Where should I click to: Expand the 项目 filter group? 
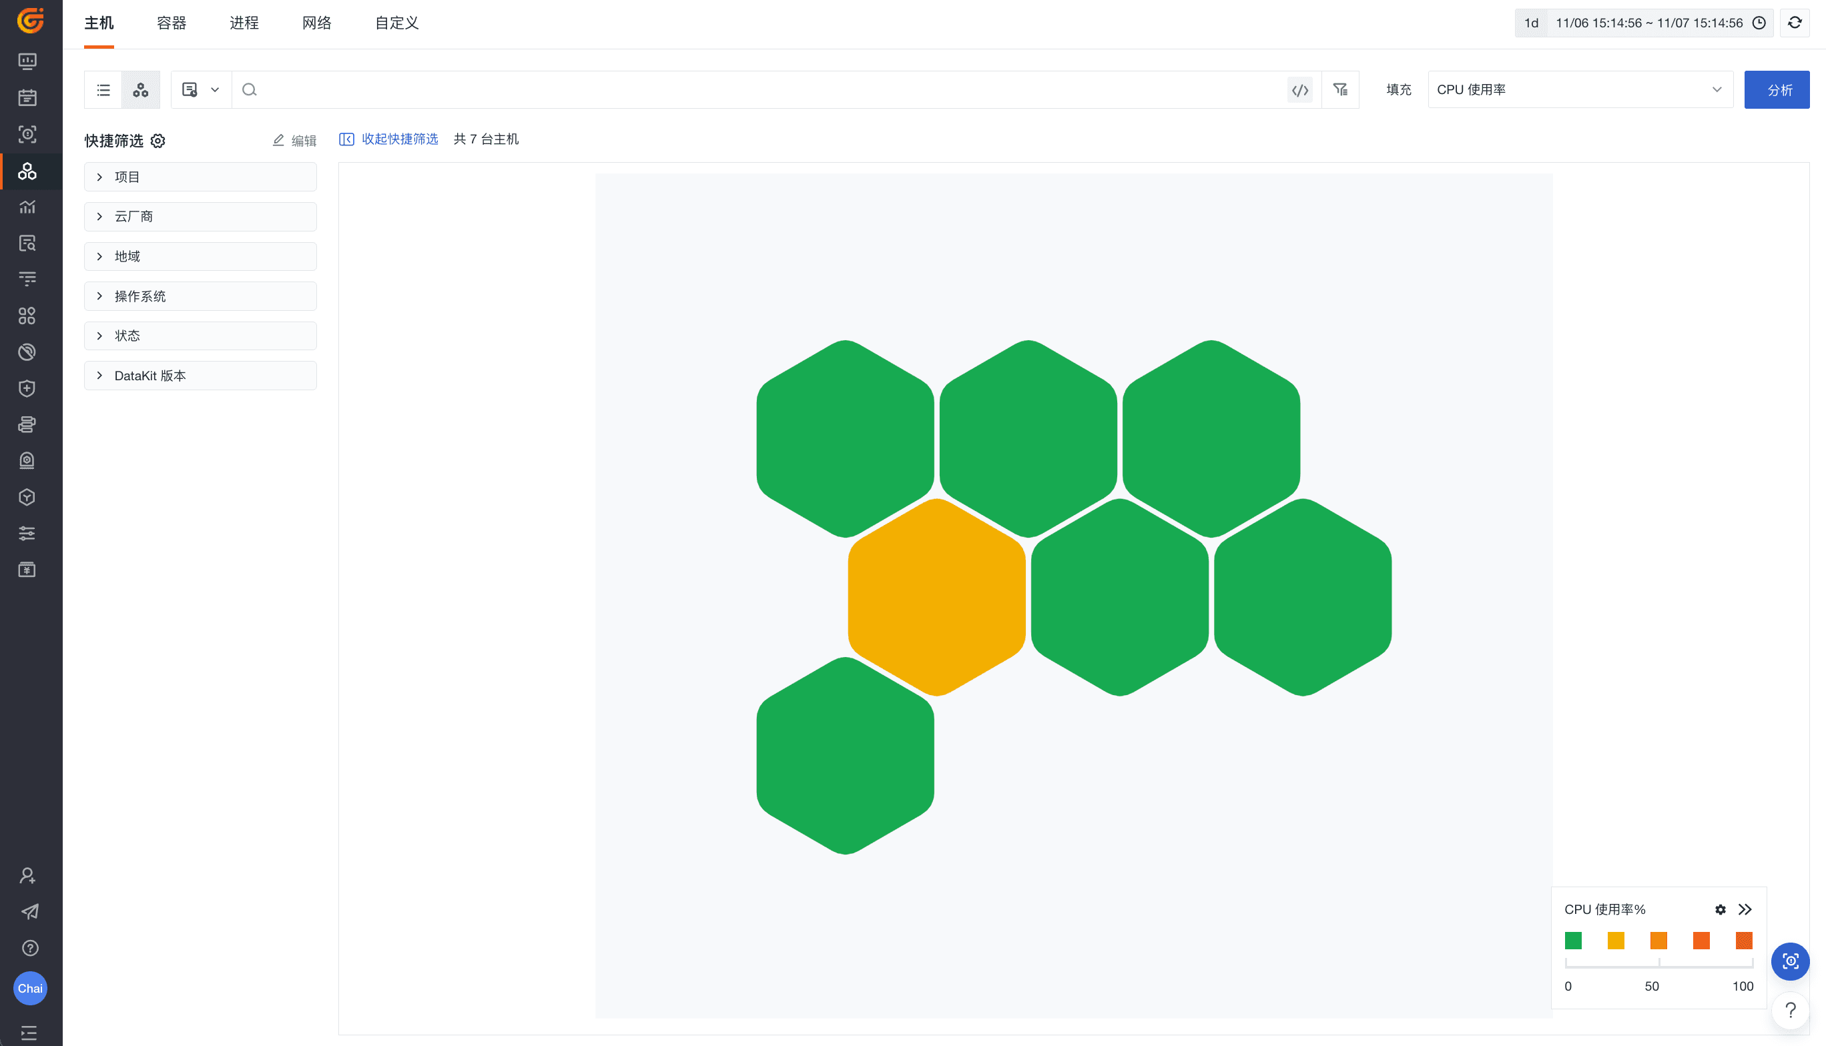click(200, 177)
